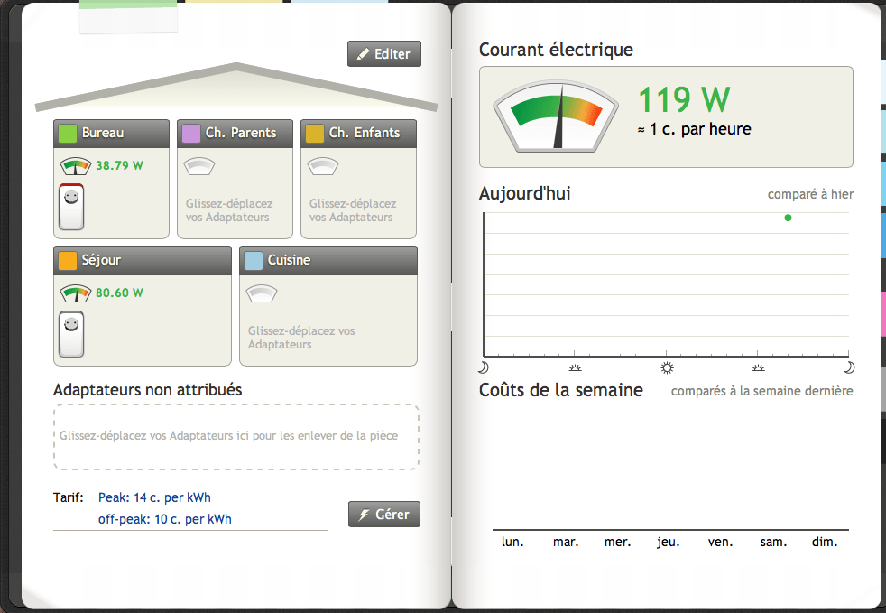Select the yellow bookmark tab at top

coord(234,2)
